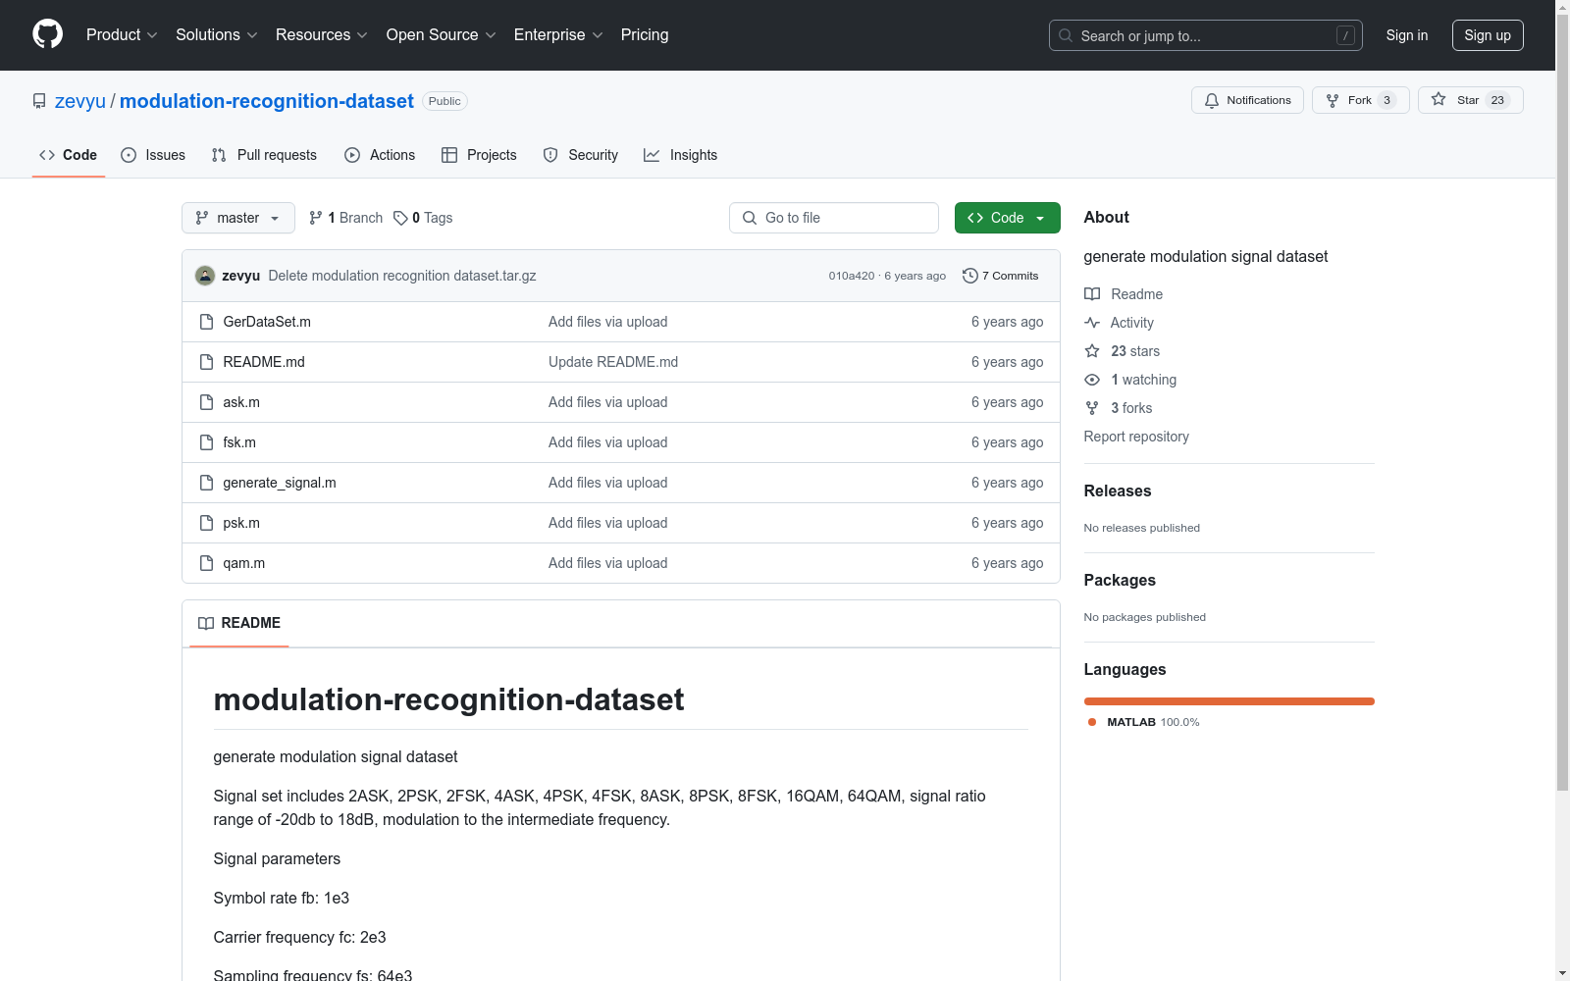Click the Packages heading link

click(1120, 580)
